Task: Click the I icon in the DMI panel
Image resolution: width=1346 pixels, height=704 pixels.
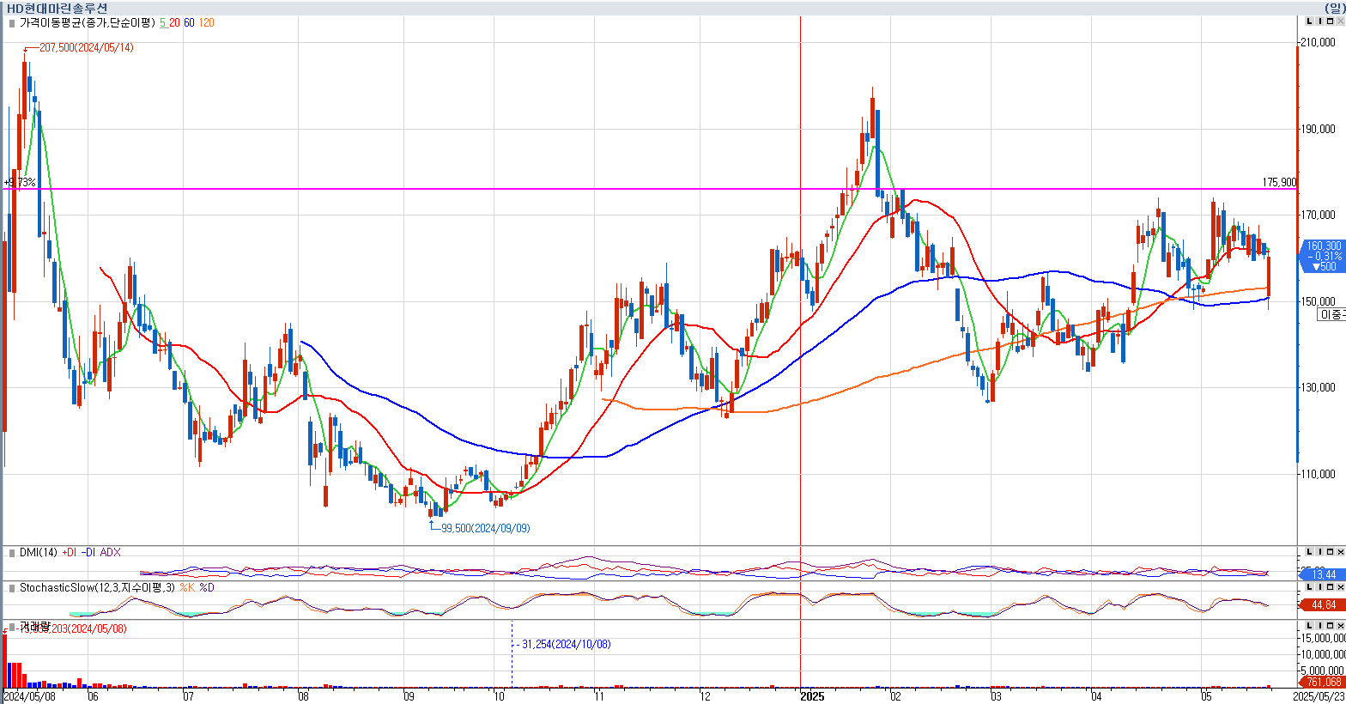Action: click(1319, 551)
